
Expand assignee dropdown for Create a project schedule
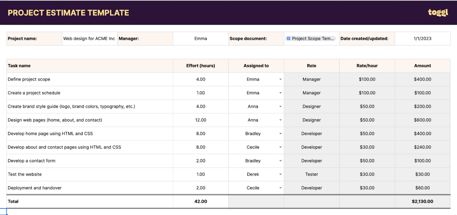280,93
